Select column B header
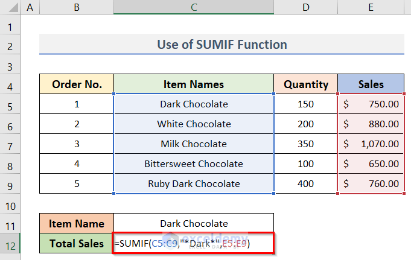The height and width of the screenshot is (260, 411). tap(77, 8)
